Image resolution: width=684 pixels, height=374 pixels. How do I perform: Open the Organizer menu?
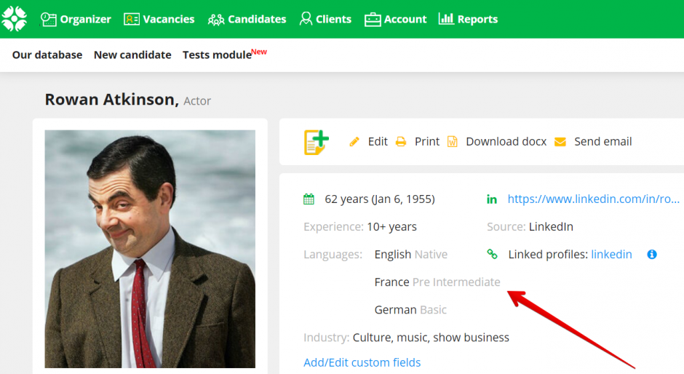[76, 19]
